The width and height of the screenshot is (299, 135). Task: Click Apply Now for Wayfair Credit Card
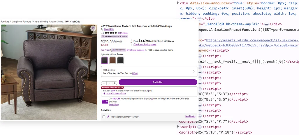pos(114,105)
